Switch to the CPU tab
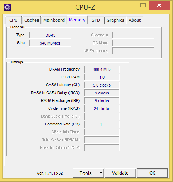Viewport: 173px width, 182px height. (x=14, y=20)
